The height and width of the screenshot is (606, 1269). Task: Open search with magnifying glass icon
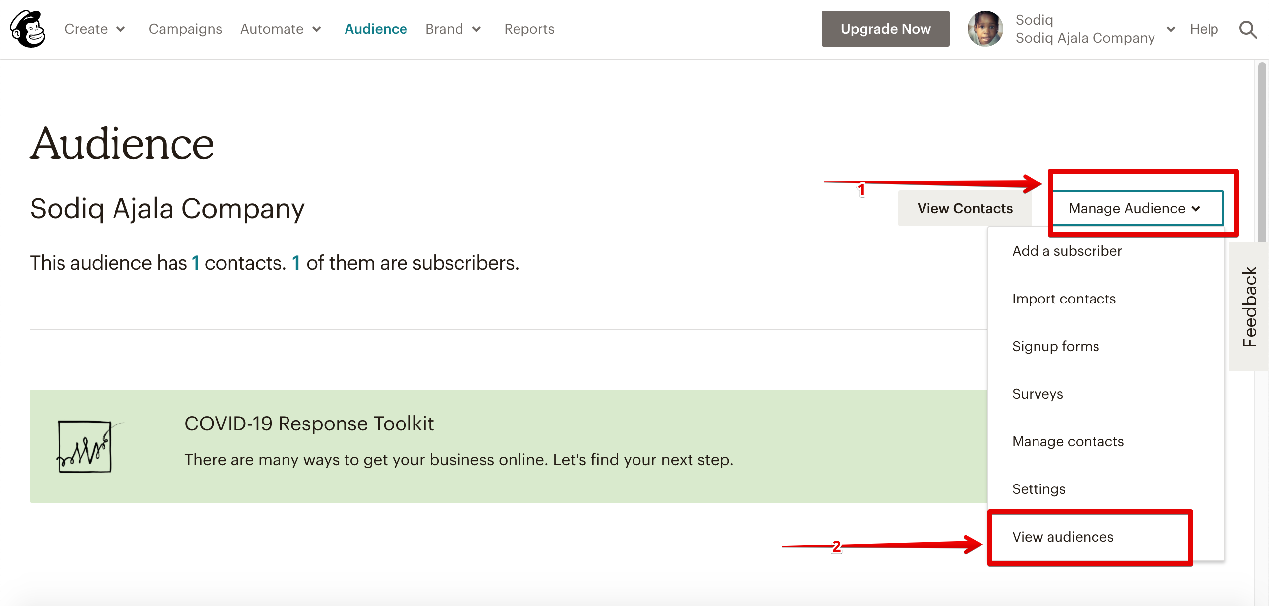[x=1247, y=30]
